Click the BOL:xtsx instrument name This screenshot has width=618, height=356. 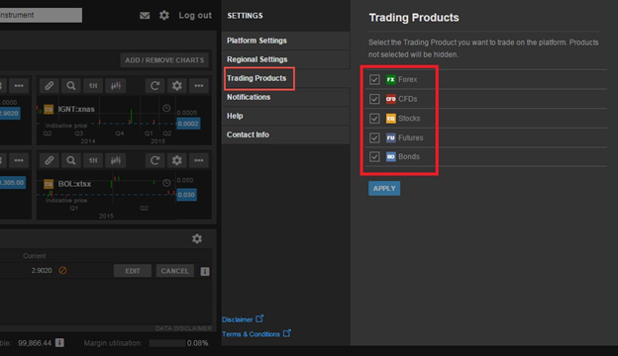pos(74,184)
